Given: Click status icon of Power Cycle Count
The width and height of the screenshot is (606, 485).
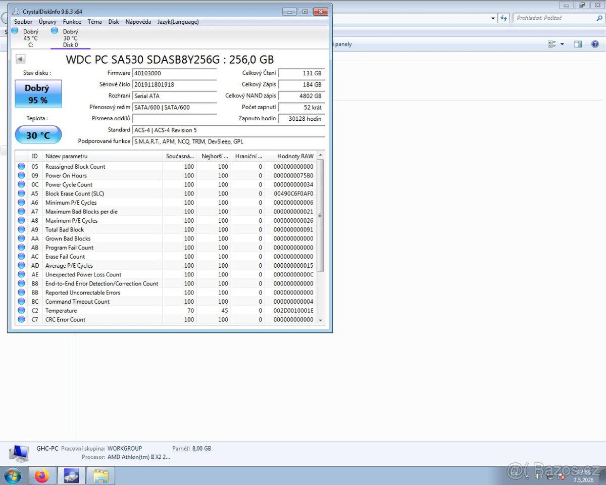Looking at the screenshot, I should coord(21,184).
